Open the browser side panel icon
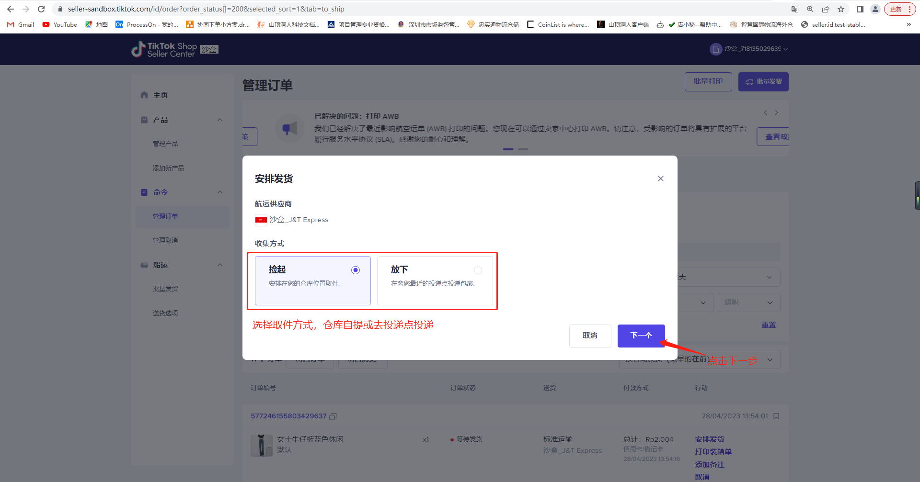 tap(860, 9)
